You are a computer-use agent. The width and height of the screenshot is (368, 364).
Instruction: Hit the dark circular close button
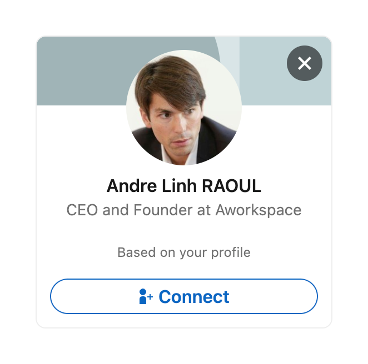click(304, 64)
